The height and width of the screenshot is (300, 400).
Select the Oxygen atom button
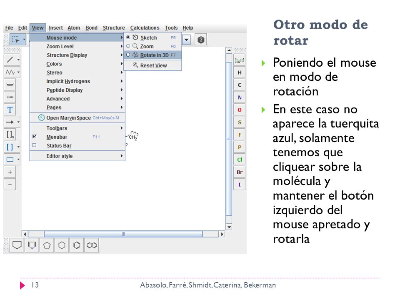pyautogui.click(x=240, y=110)
